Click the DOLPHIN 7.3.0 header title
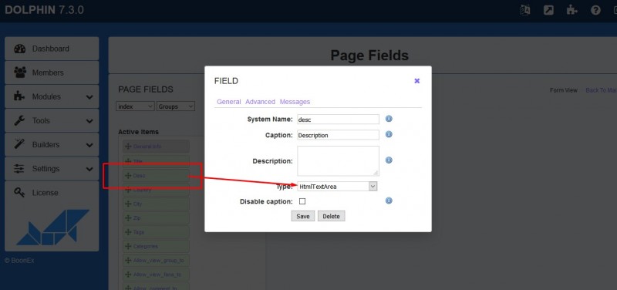Image resolution: width=617 pixels, height=290 pixels. 44,10
